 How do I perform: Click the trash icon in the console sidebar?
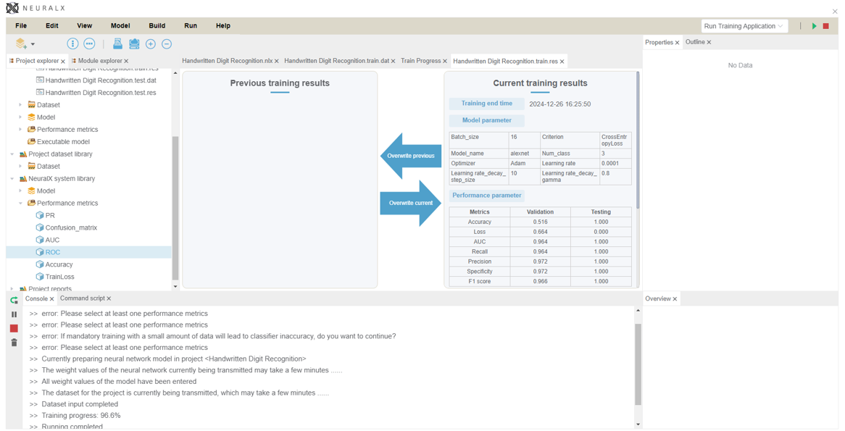click(14, 343)
